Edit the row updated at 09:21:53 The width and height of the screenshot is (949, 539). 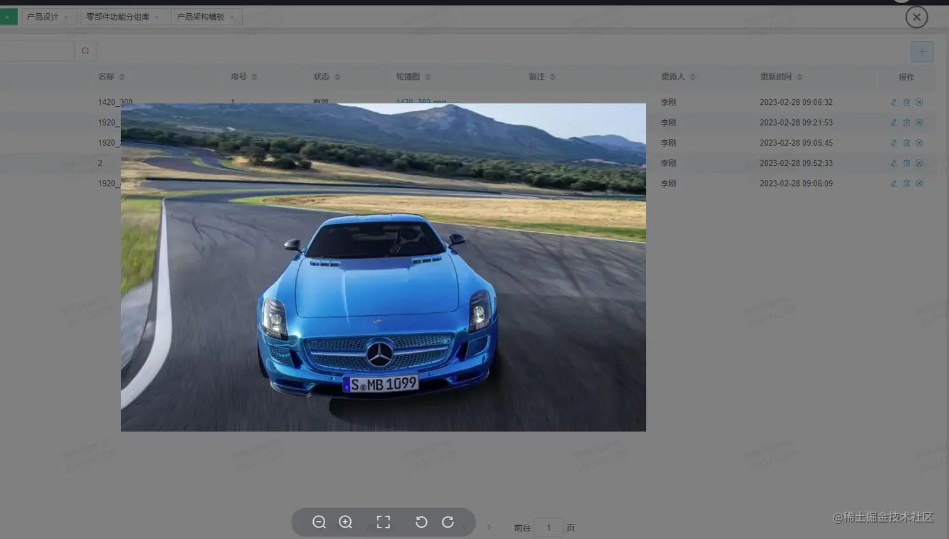point(894,122)
